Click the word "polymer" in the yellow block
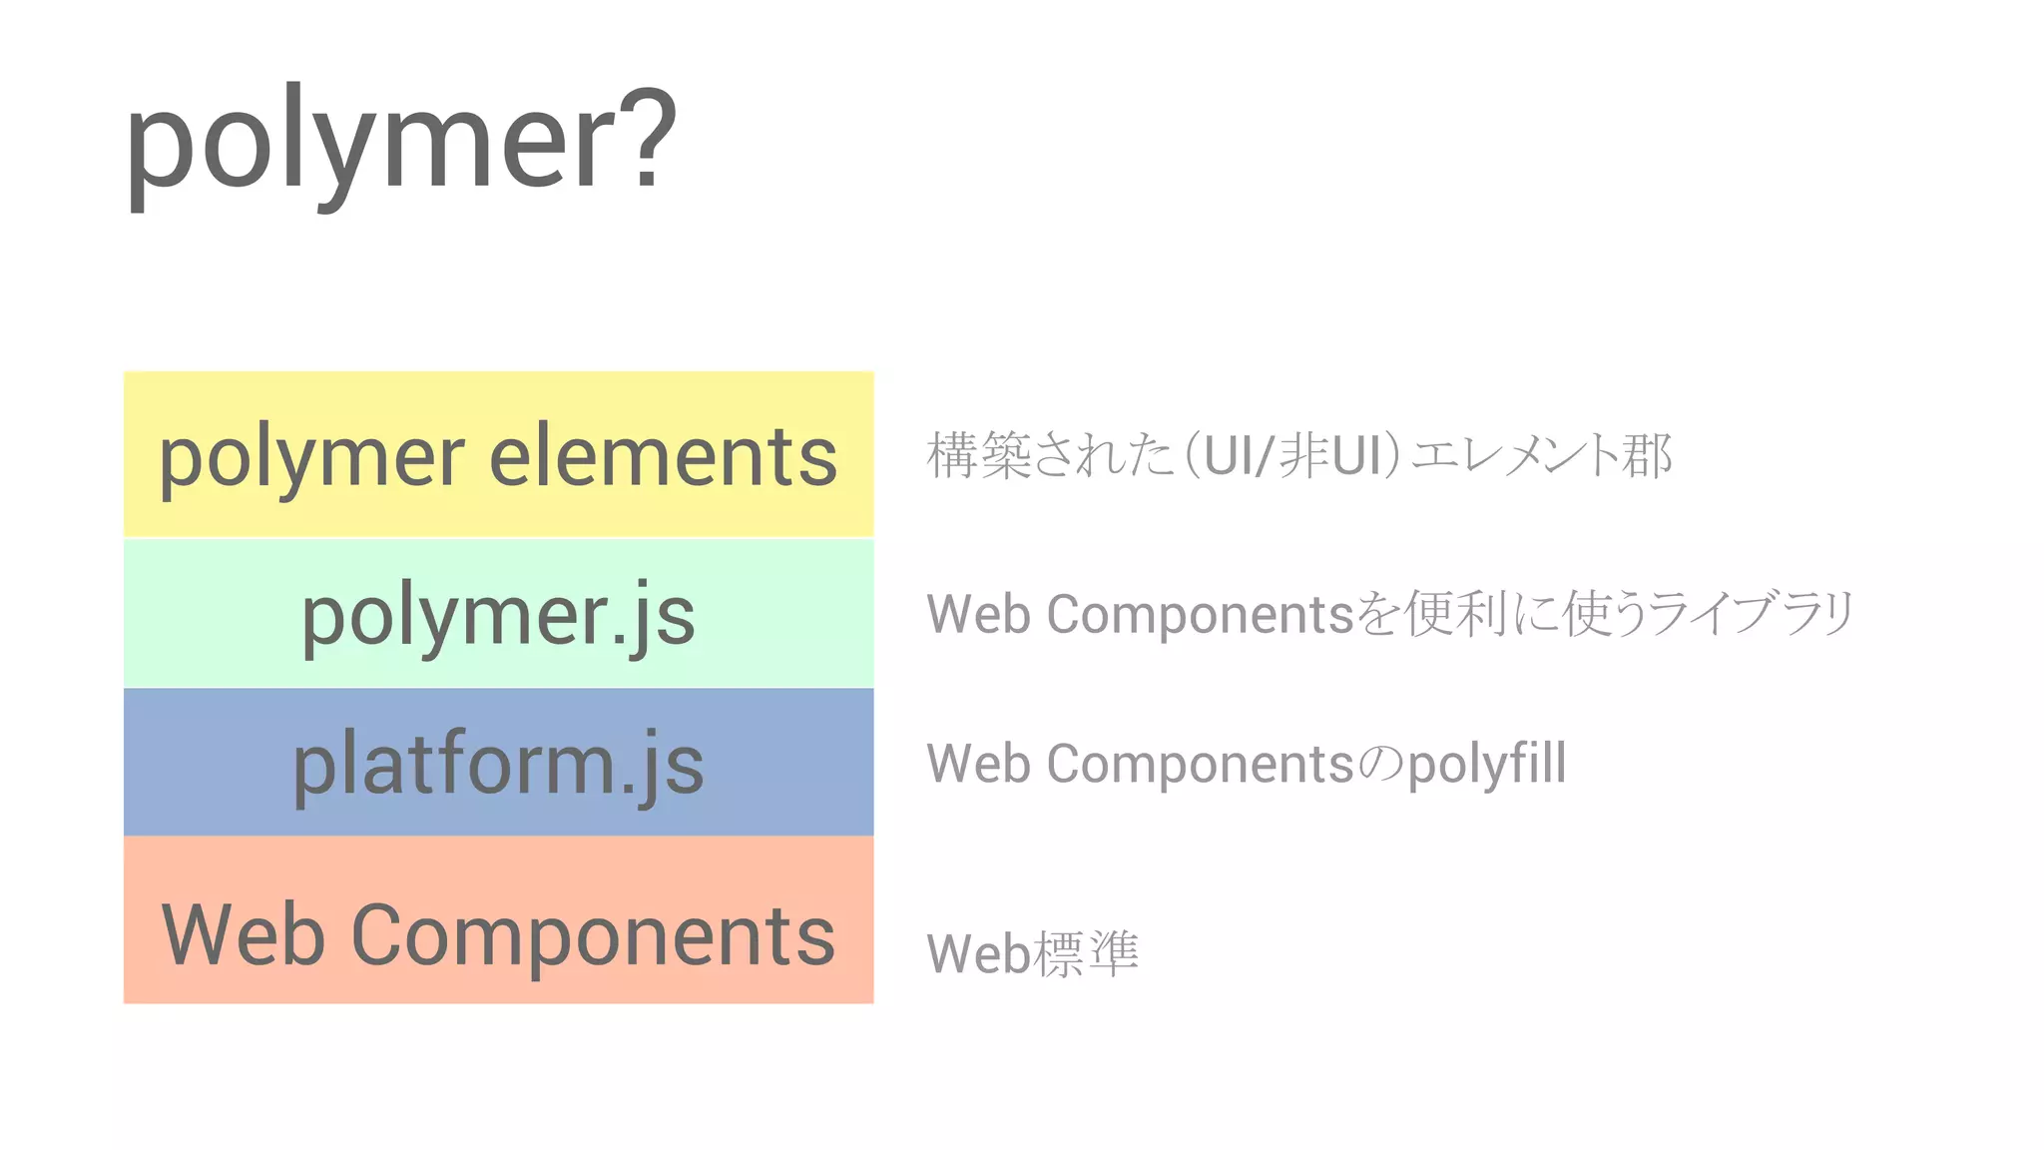This screenshot has width=2044, height=1150. point(311,457)
